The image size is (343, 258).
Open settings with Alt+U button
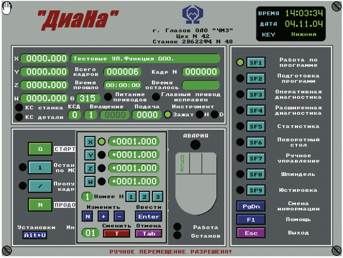(x=35, y=235)
